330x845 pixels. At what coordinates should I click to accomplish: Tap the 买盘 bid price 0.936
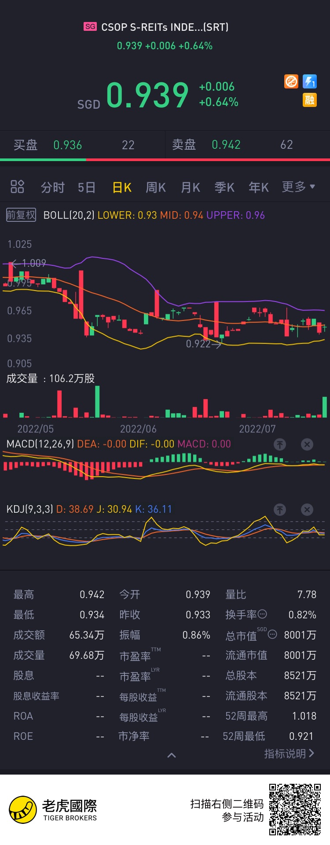(68, 145)
